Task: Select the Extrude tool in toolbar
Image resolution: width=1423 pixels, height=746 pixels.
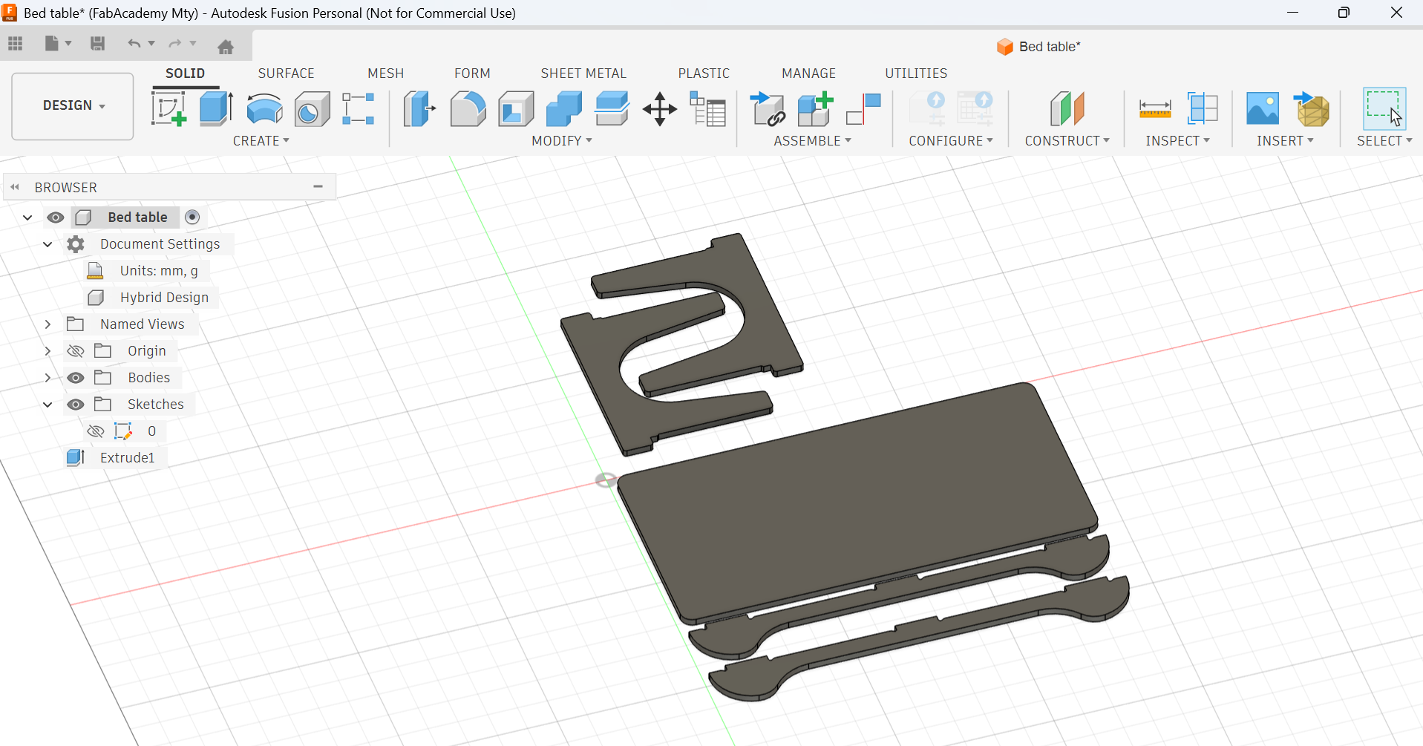Action: point(216,109)
